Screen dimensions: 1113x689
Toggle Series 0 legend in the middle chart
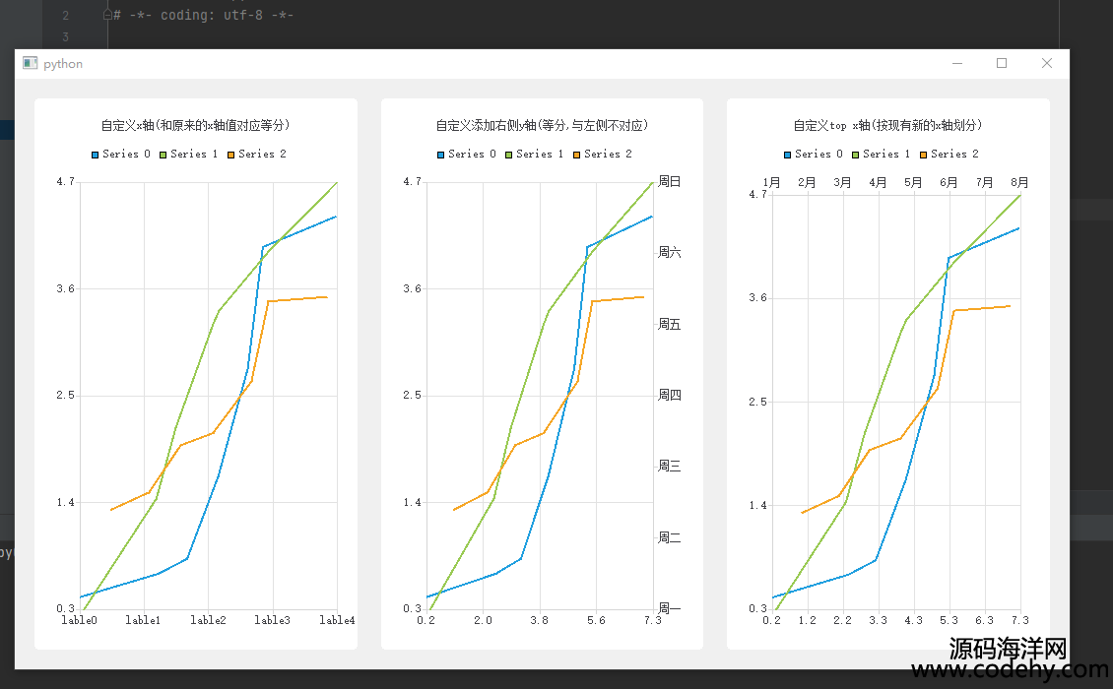point(468,155)
